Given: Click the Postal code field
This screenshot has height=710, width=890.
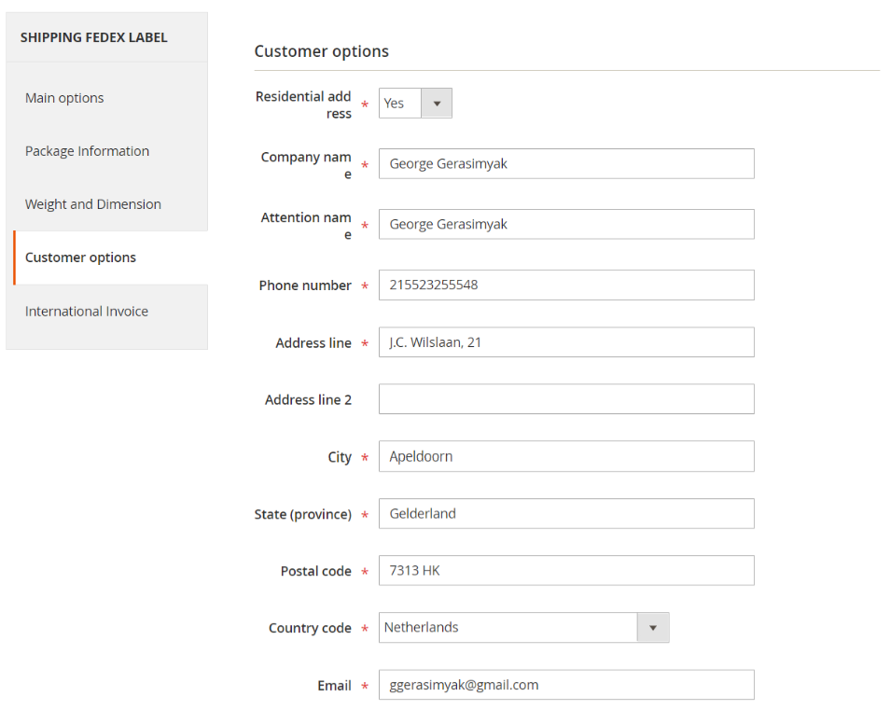Looking at the screenshot, I should coord(565,571).
